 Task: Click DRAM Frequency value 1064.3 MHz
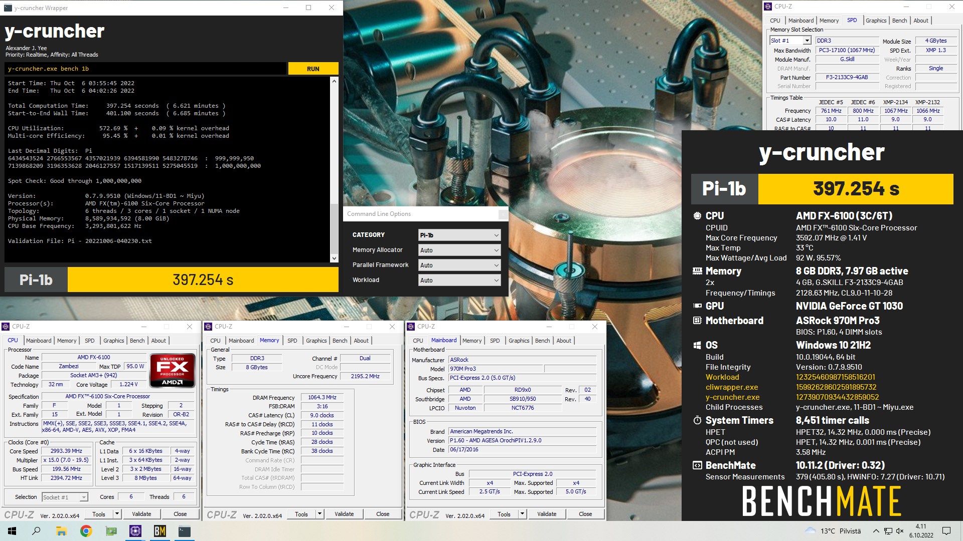coord(322,397)
